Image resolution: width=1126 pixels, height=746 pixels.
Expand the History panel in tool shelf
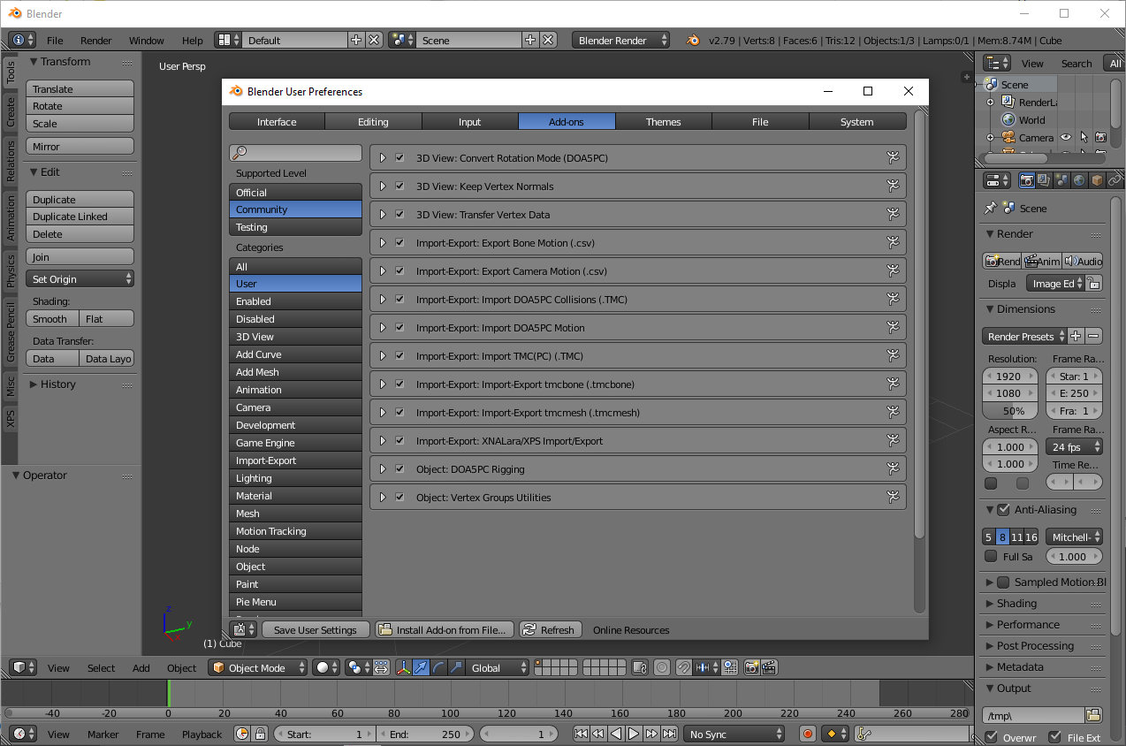point(33,384)
